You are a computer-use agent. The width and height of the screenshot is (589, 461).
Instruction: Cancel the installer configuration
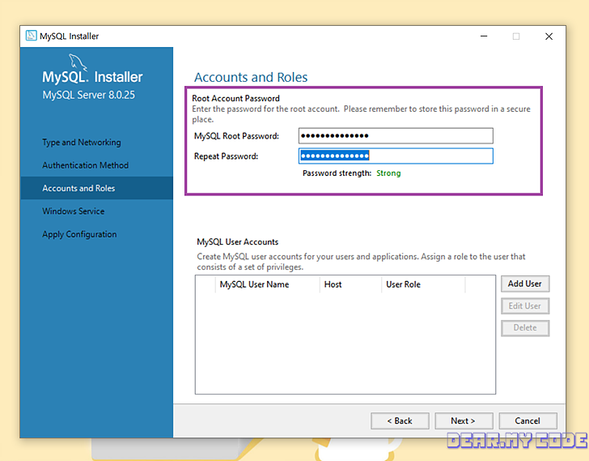tap(528, 420)
